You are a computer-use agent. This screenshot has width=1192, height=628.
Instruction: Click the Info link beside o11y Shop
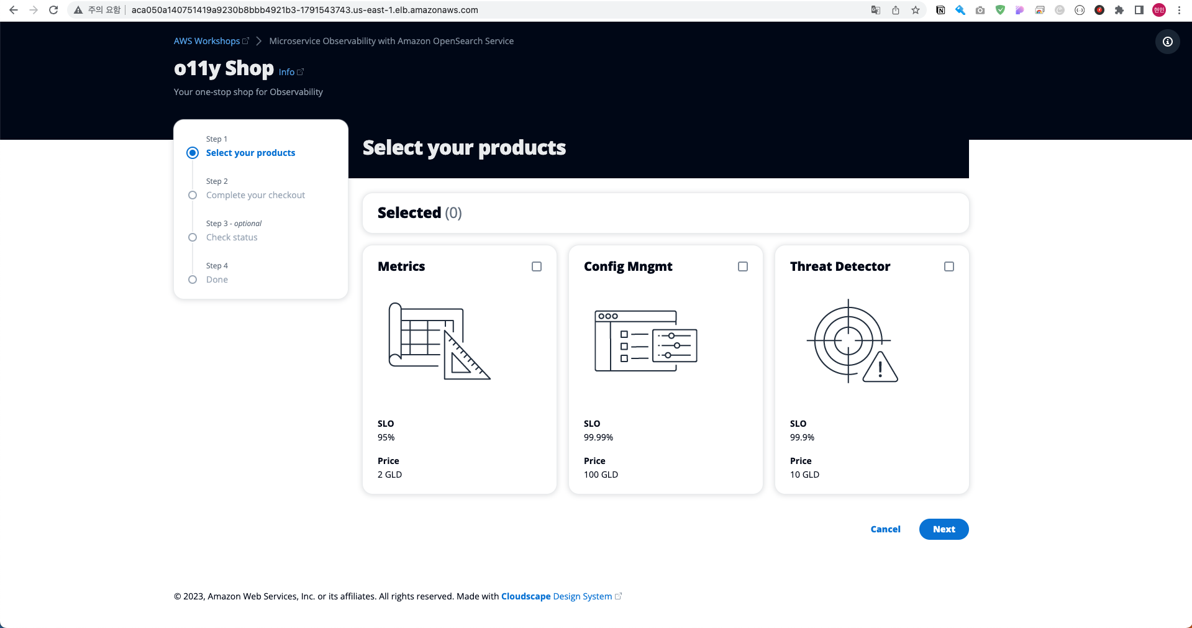(291, 72)
